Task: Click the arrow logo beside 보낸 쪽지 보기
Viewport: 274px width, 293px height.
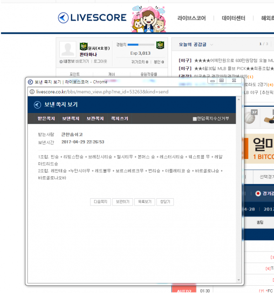Action: coord(37,105)
